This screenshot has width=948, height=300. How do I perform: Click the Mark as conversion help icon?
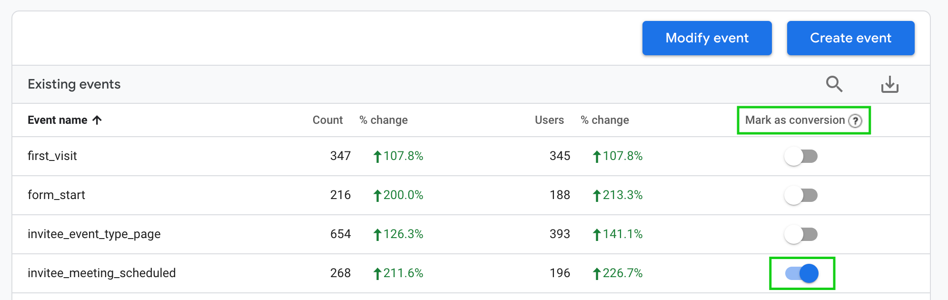[x=855, y=120]
